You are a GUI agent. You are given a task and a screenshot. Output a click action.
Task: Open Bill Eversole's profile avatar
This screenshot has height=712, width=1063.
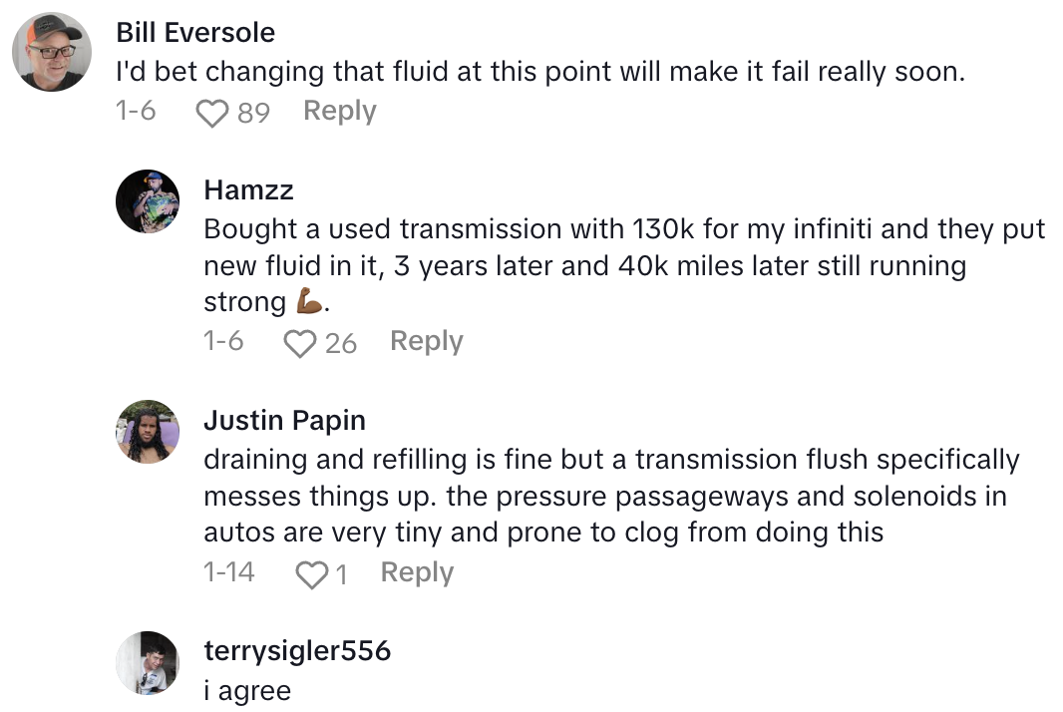click(x=51, y=51)
